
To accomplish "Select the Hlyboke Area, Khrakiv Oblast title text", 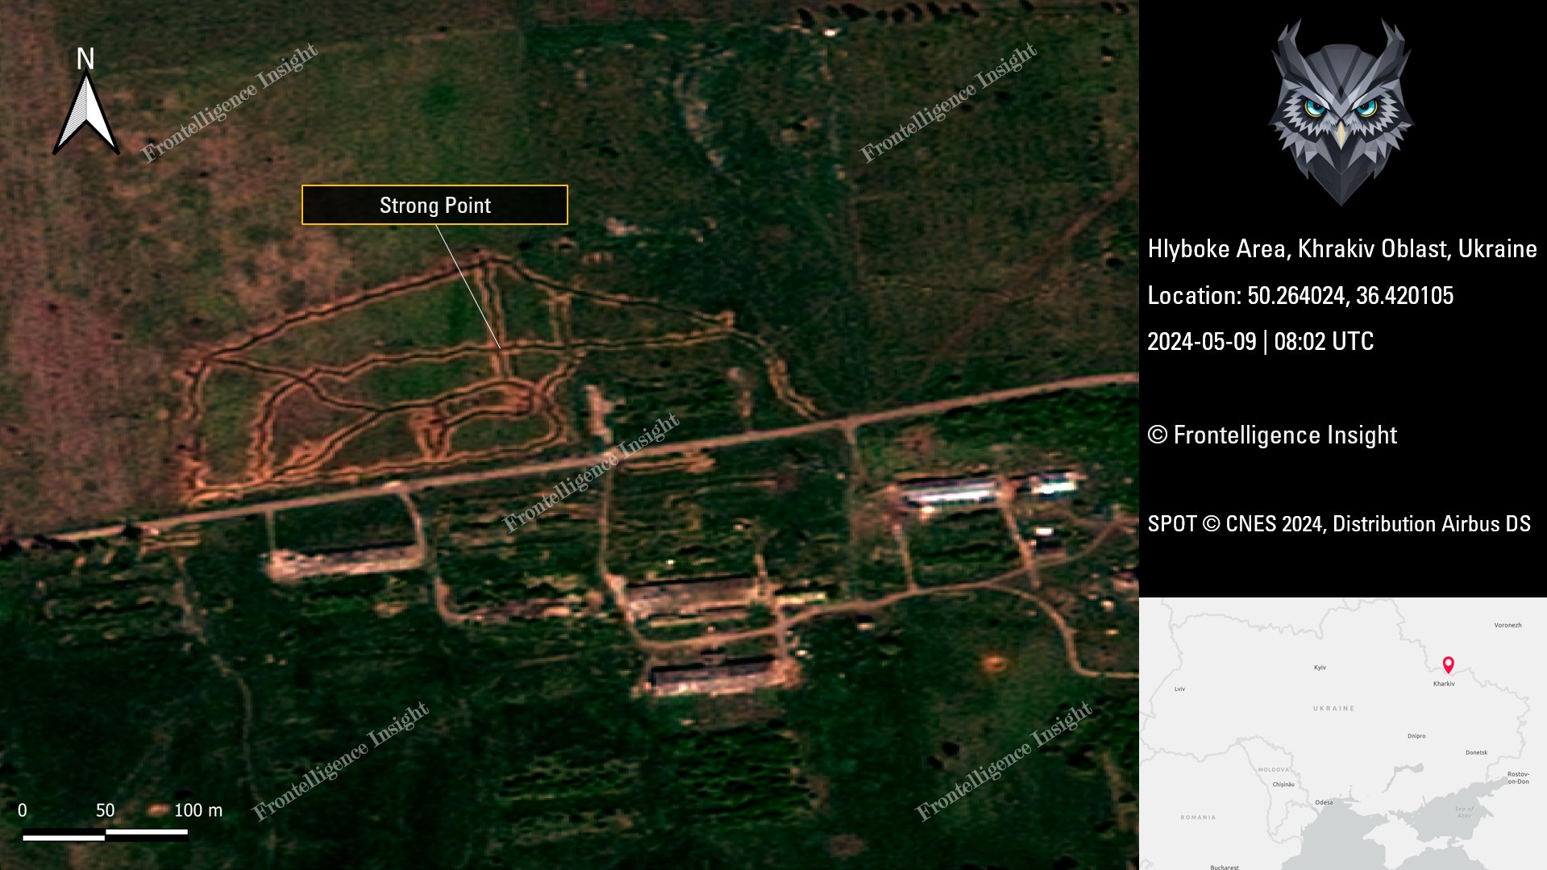I will coord(1341,249).
